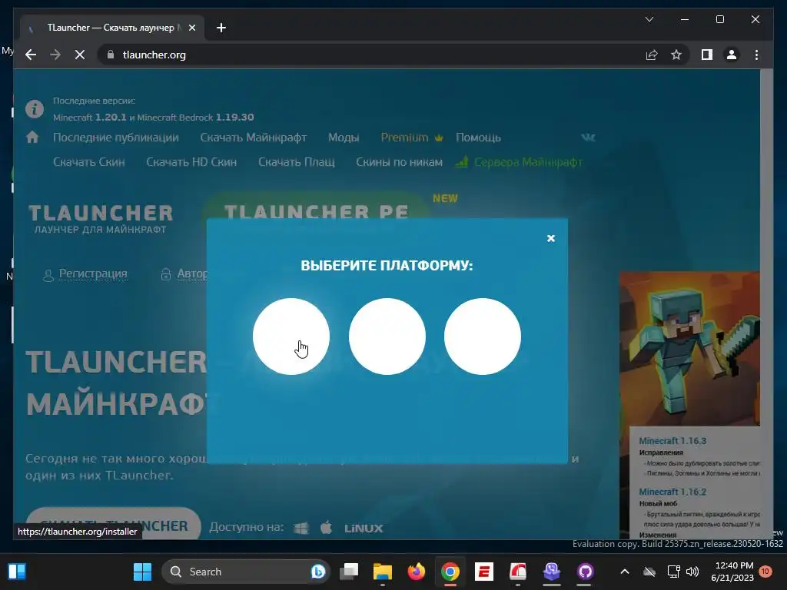Open Скачать Майнкрафт menu item
The width and height of the screenshot is (787, 590).
[254, 138]
